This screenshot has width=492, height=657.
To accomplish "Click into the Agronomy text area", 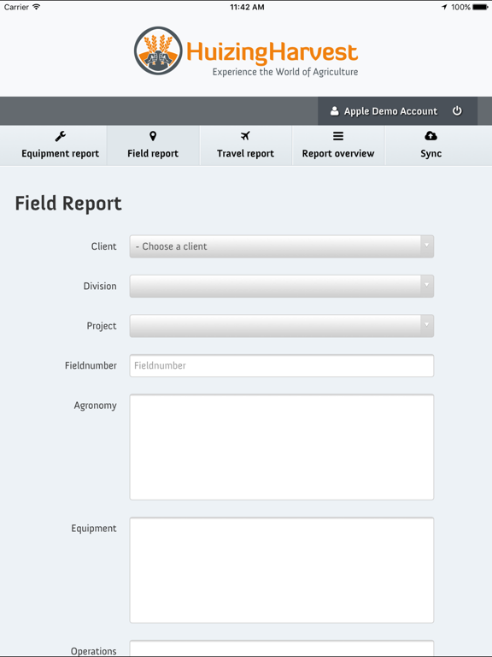I will coord(282,447).
